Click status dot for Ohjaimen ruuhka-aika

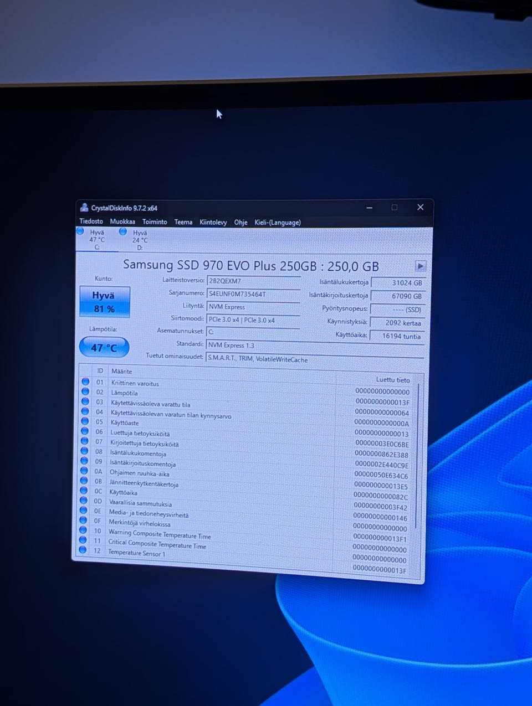click(x=84, y=471)
